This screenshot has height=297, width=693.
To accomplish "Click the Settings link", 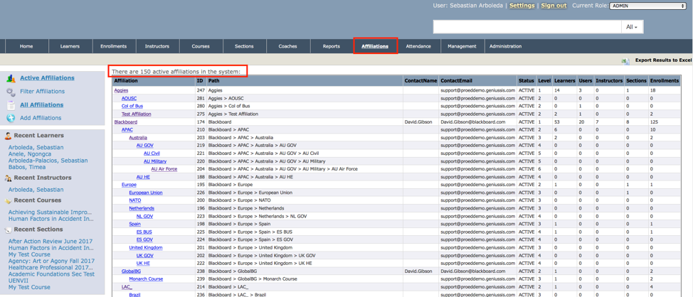I will pyautogui.click(x=522, y=6).
